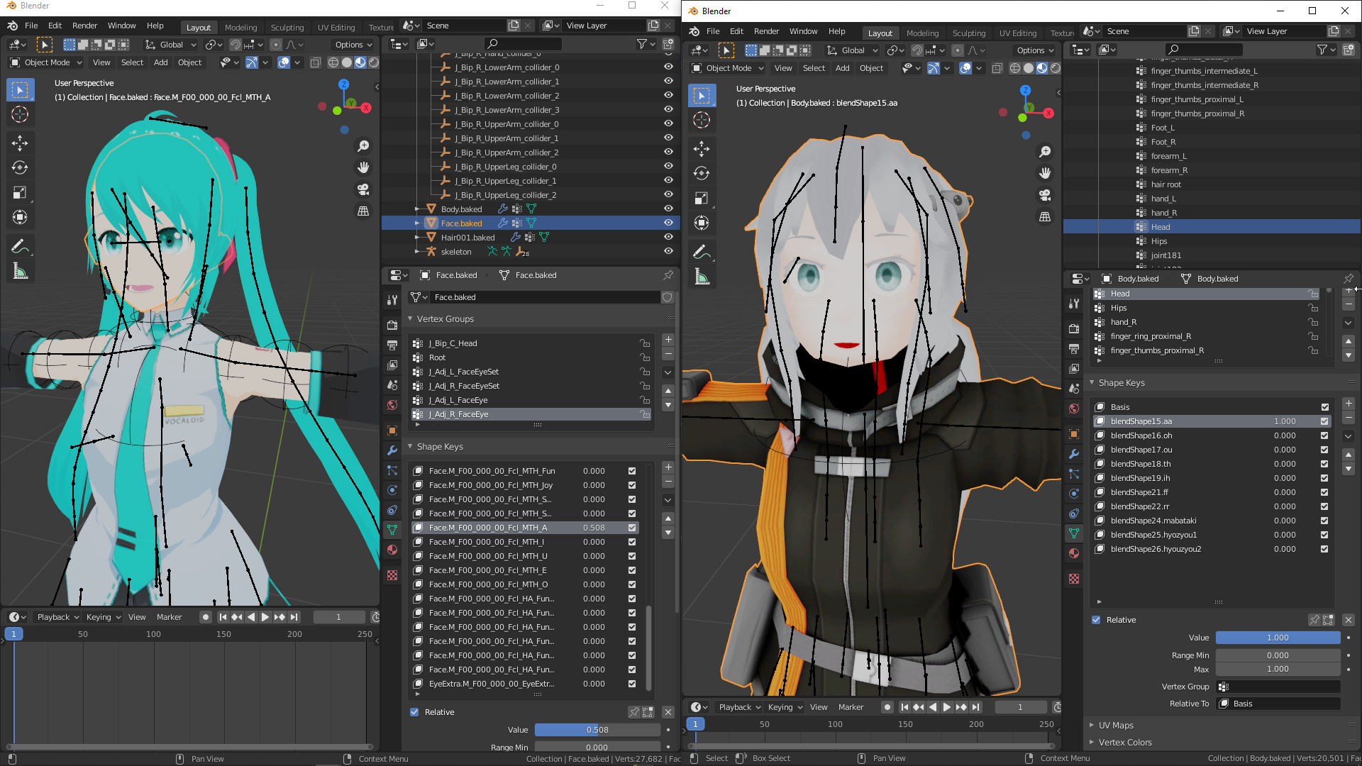The image size is (1362, 766).
Task: Open Material properties tab in left editor
Action: coord(392,550)
